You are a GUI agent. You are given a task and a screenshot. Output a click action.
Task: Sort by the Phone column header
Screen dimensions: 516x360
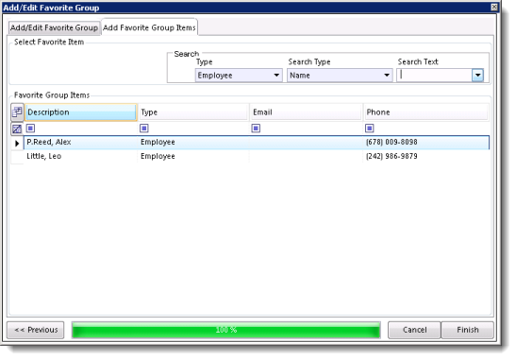(426, 112)
